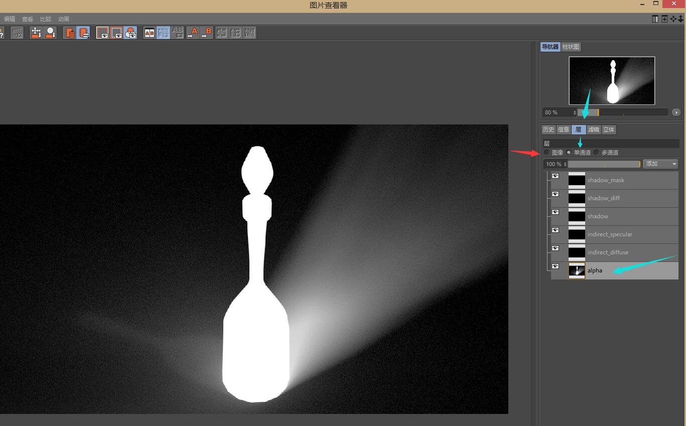Click the AB split compare icon

150,33
